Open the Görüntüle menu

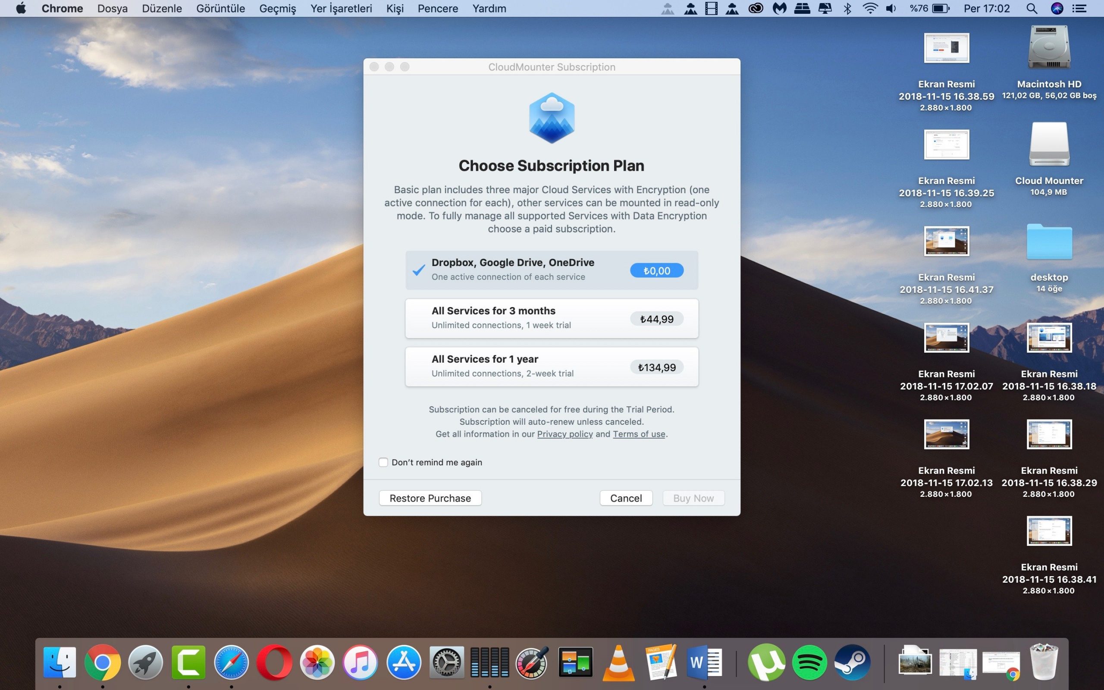coord(220,9)
